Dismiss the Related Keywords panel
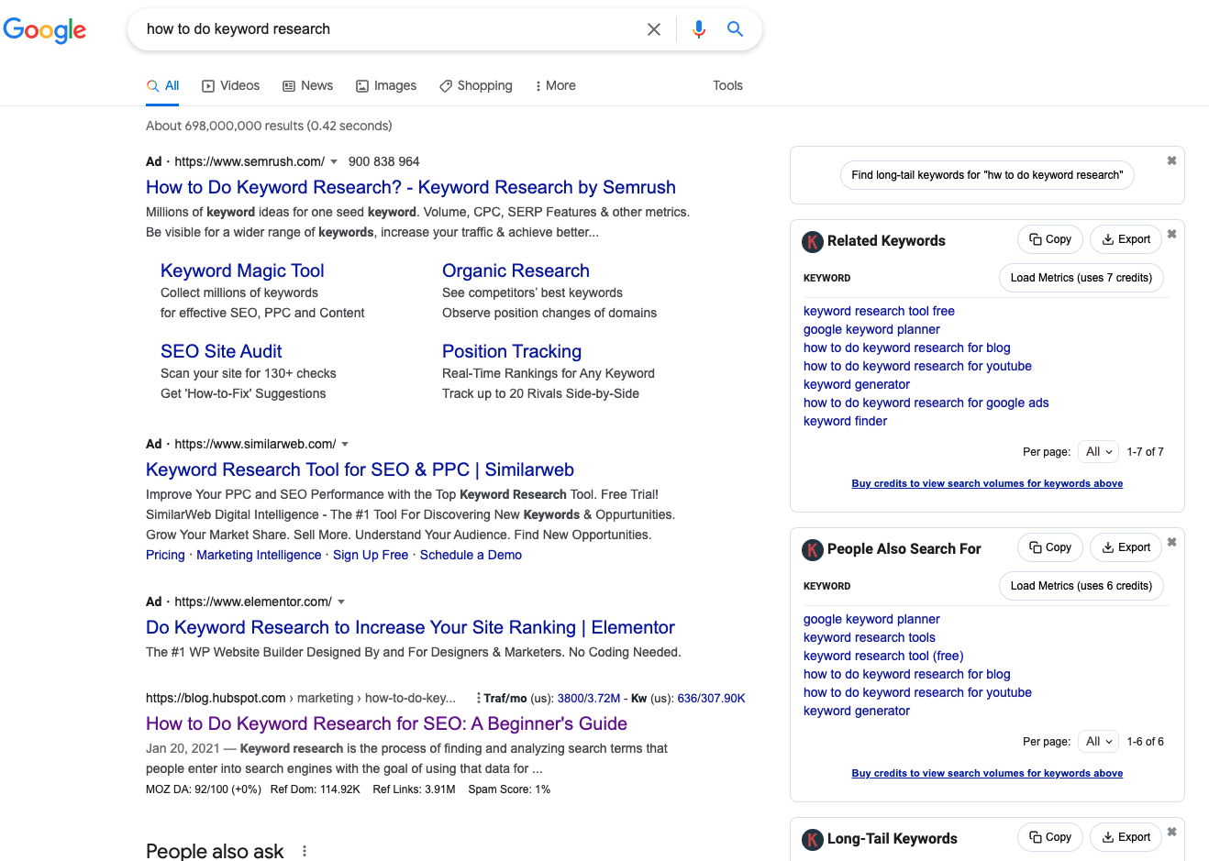This screenshot has width=1209, height=861. (x=1171, y=235)
